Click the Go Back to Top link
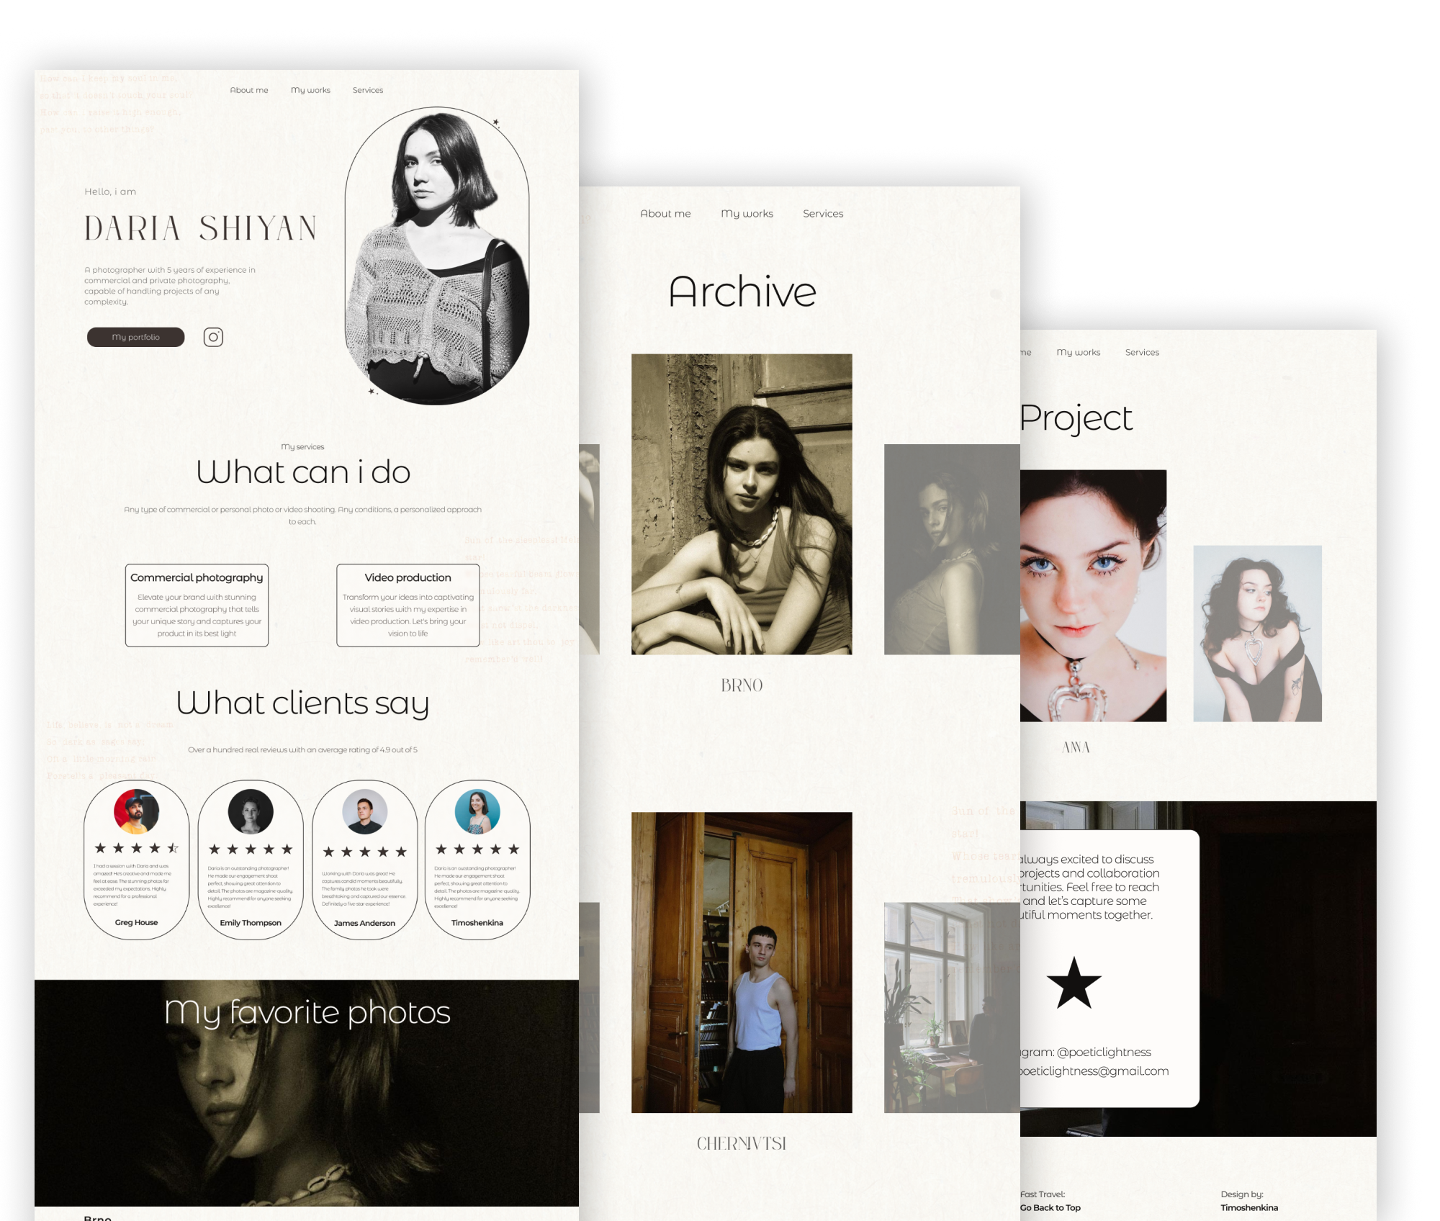Screen dimensions: 1440x1221 pos(1050,1207)
